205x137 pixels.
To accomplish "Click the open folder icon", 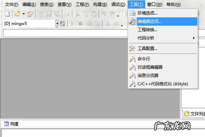I will (x=17, y=14).
